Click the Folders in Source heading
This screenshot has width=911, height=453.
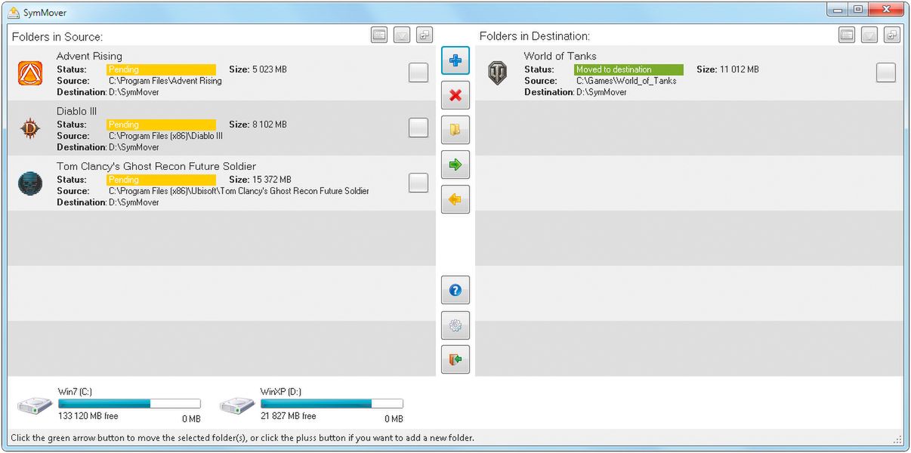pyautogui.click(x=57, y=36)
